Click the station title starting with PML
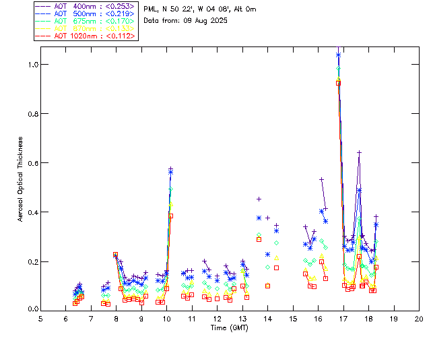Screen dimensions: 431x345 coord(200,9)
